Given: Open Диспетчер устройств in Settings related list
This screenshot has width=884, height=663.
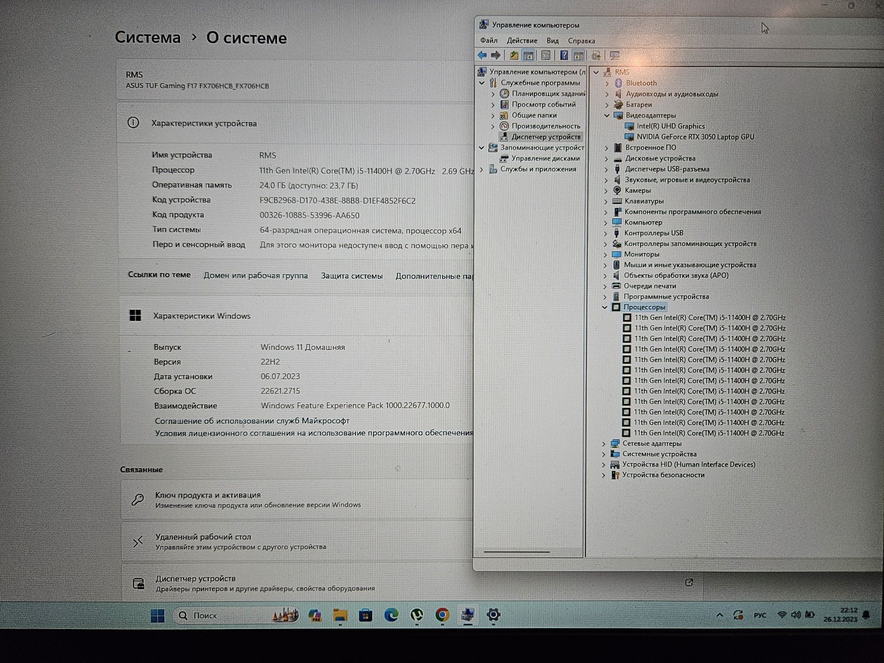Looking at the screenshot, I should point(411,583).
